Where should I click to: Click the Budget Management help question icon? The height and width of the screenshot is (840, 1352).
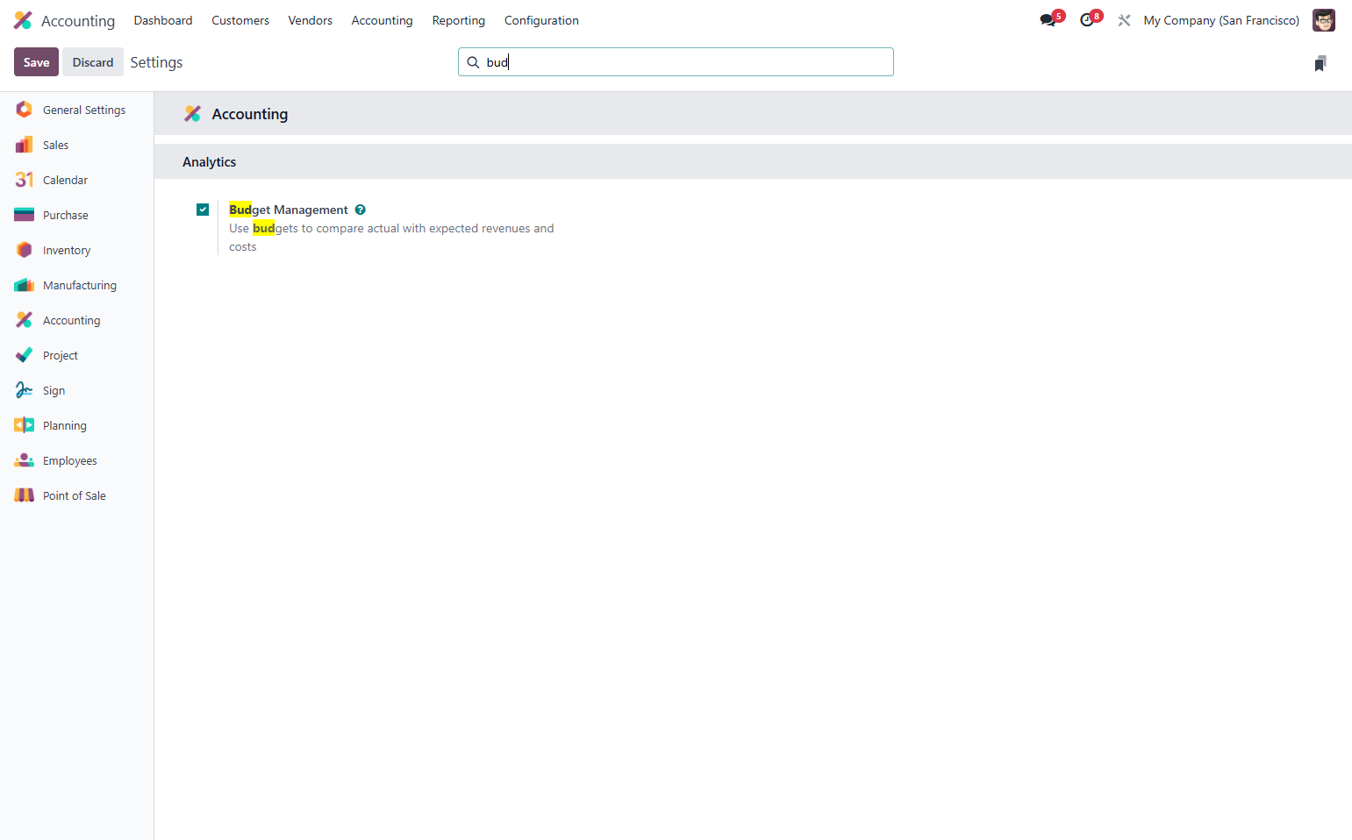(360, 210)
